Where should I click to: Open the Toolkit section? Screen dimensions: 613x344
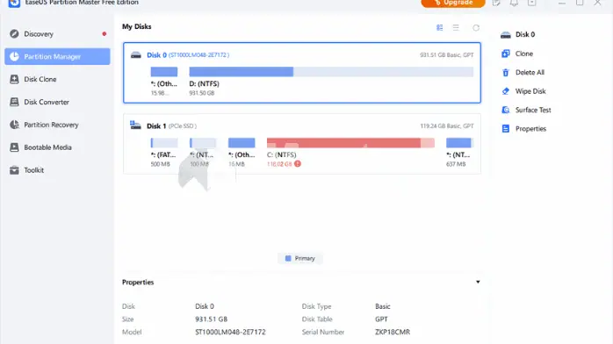coord(57,170)
